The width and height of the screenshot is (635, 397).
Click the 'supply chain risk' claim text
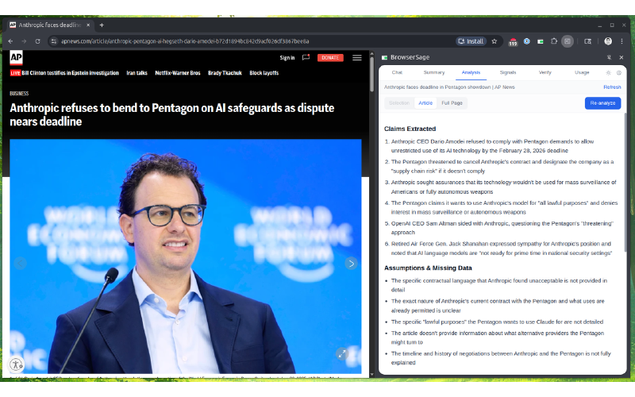[x=502, y=166]
